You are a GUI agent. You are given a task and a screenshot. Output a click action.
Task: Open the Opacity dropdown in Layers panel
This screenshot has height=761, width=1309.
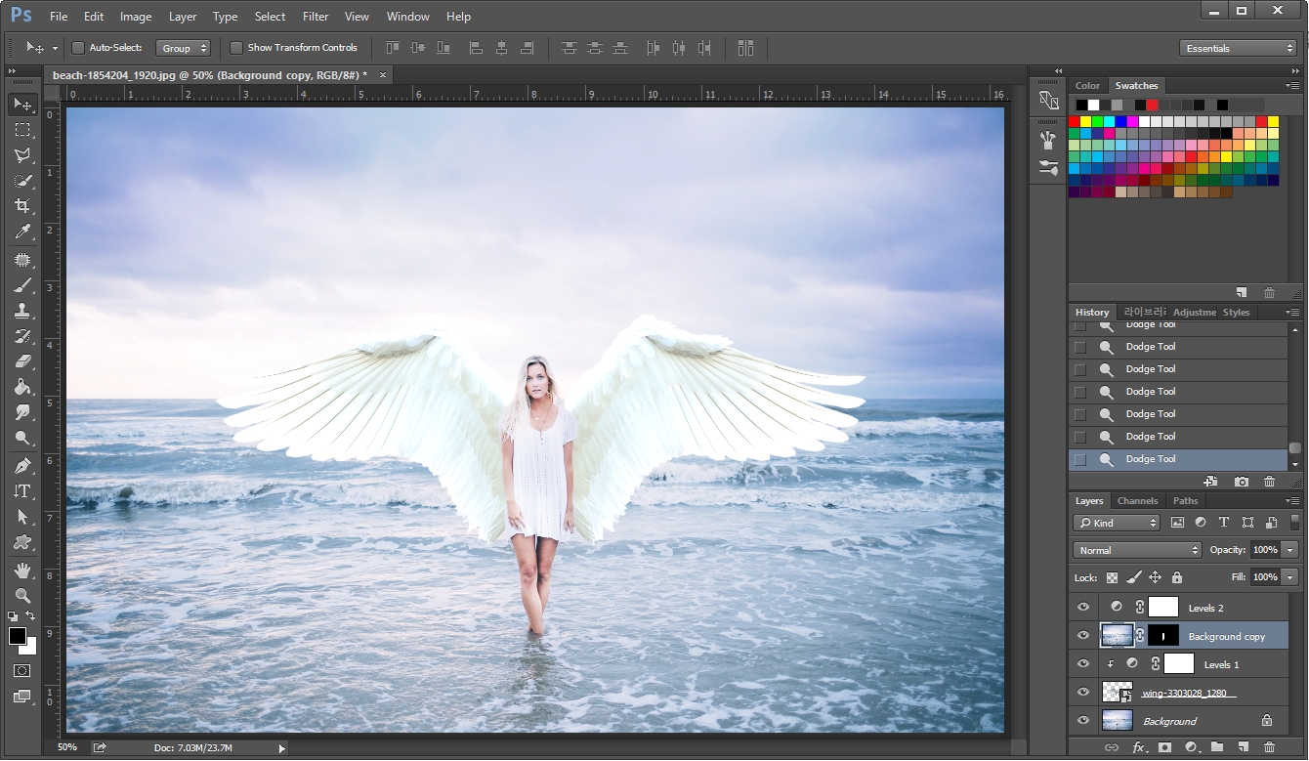point(1289,549)
